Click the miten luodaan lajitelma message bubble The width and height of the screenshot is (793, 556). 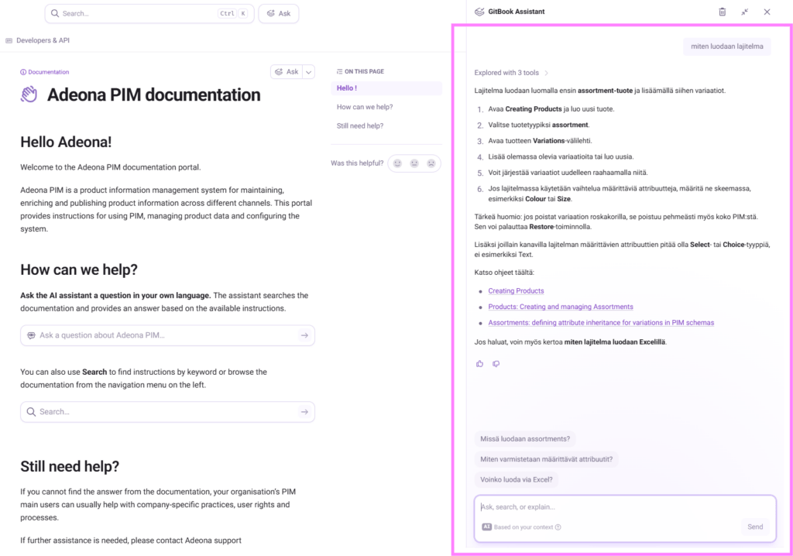(x=726, y=46)
